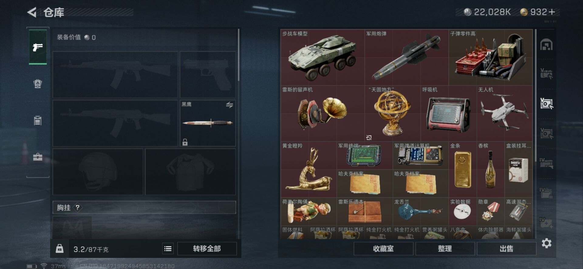Open the safe box briefcase tab
The width and height of the screenshot is (583, 269).
[x=38, y=157]
